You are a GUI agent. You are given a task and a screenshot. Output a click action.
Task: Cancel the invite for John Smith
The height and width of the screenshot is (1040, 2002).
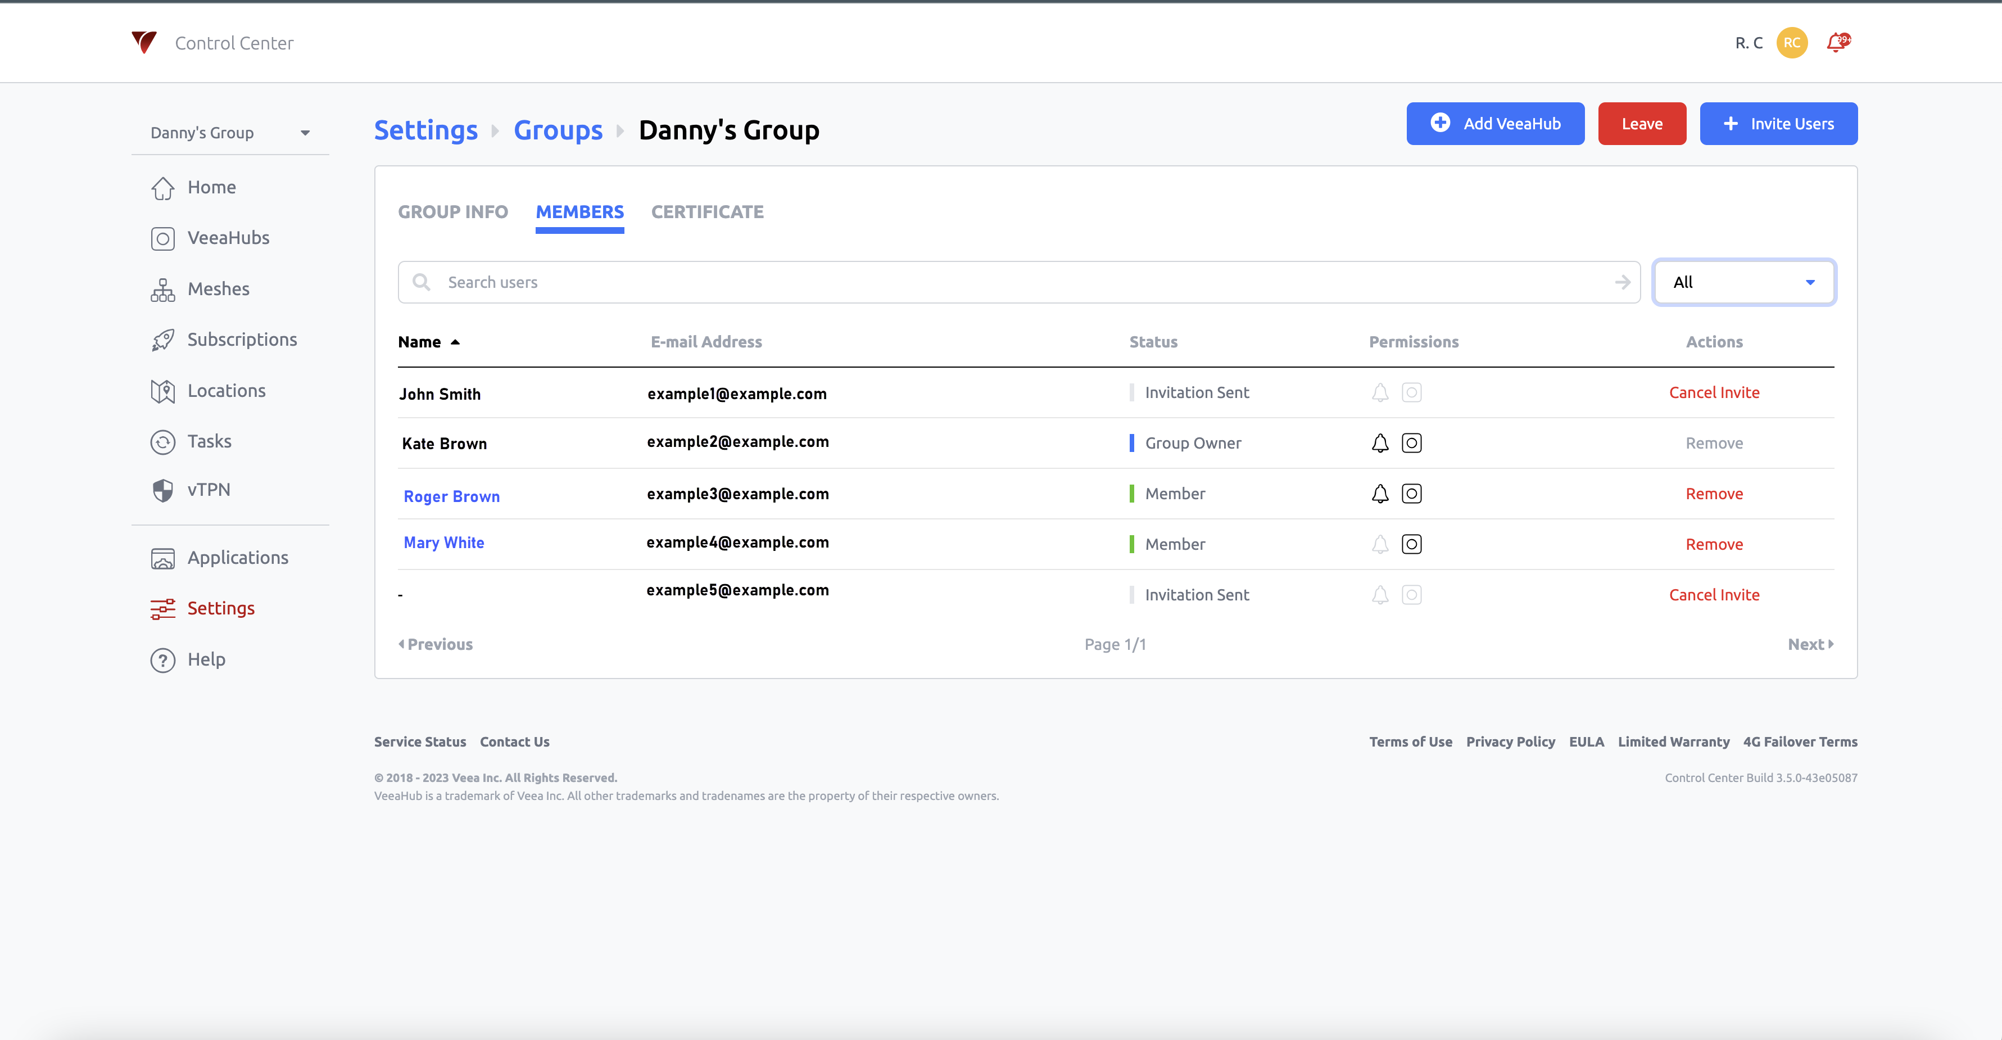pyautogui.click(x=1714, y=392)
